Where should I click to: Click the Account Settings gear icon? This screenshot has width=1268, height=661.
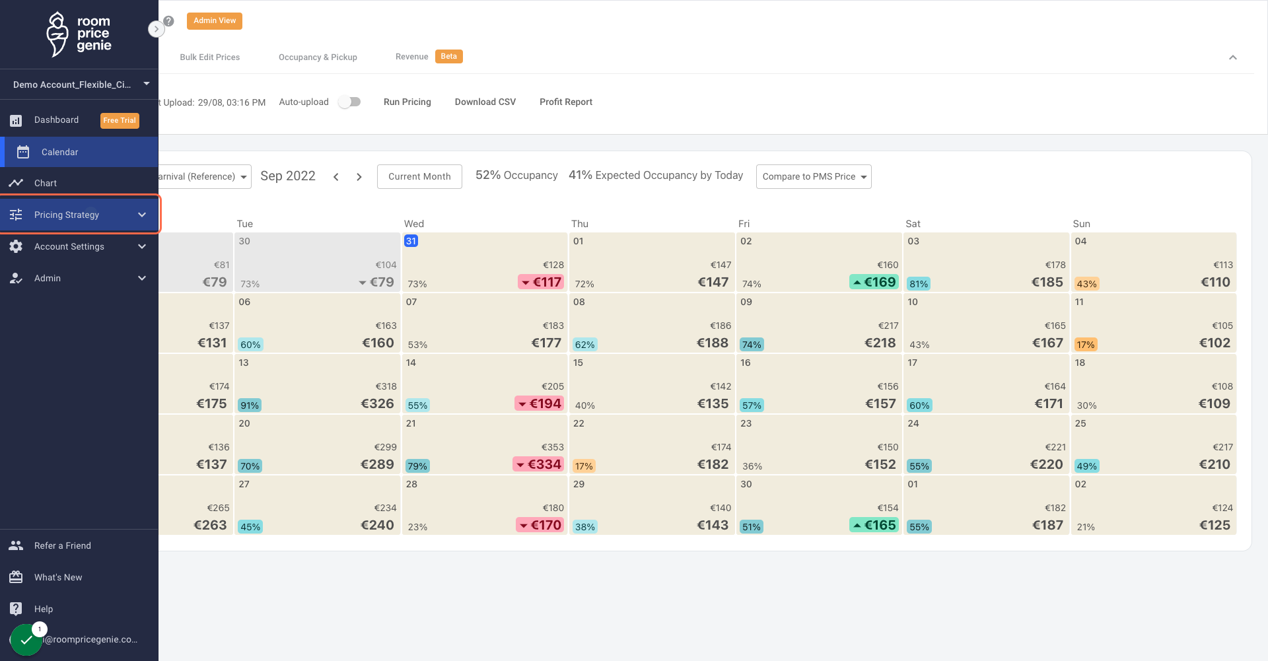pyautogui.click(x=16, y=246)
